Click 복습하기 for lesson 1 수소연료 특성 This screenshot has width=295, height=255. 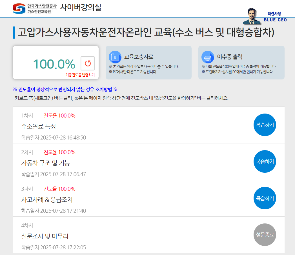(x=265, y=125)
